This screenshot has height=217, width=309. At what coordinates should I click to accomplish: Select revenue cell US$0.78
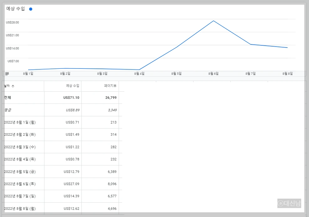pyautogui.click(x=72, y=159)
